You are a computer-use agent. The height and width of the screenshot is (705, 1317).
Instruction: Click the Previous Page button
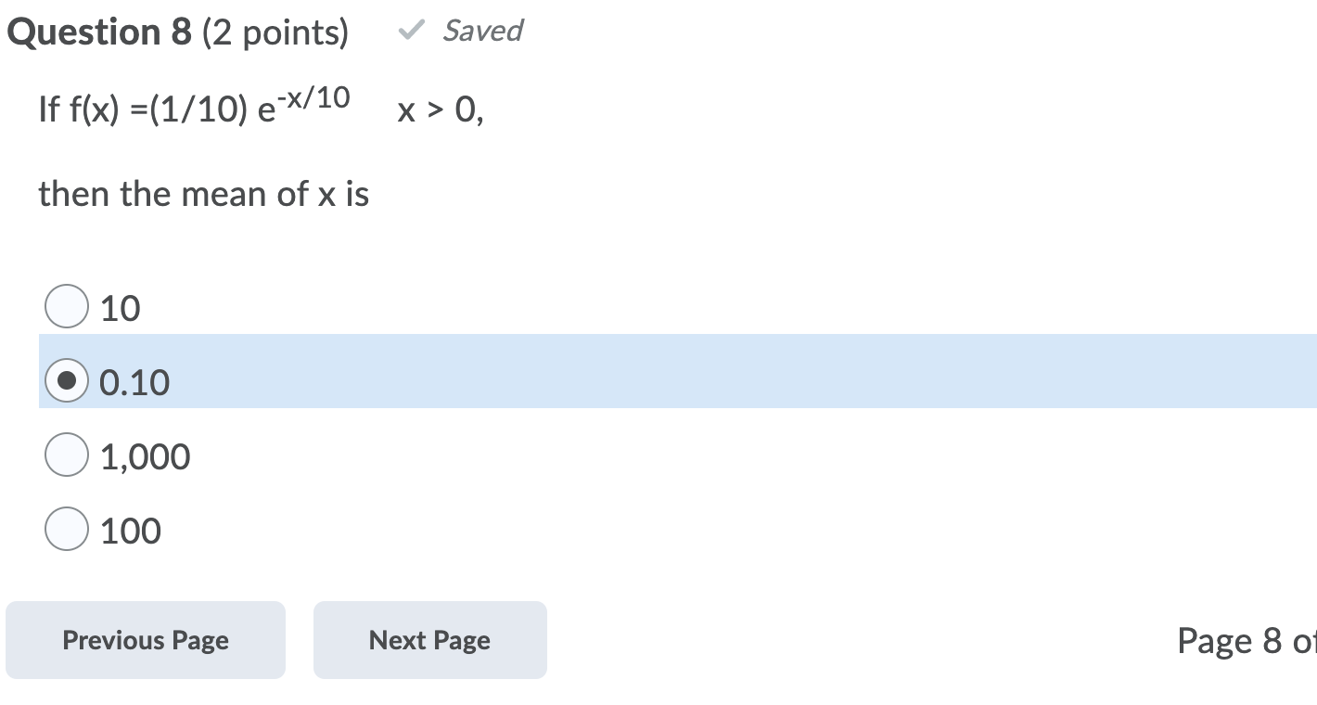point(145,640)
